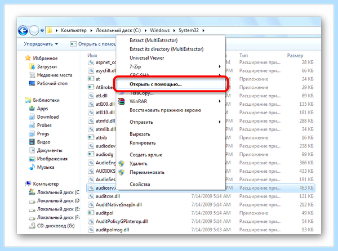This screenshot has width=338, height=251.
Task: Expand the arrow after Компьютер in address bar
Action: [91, 30]
